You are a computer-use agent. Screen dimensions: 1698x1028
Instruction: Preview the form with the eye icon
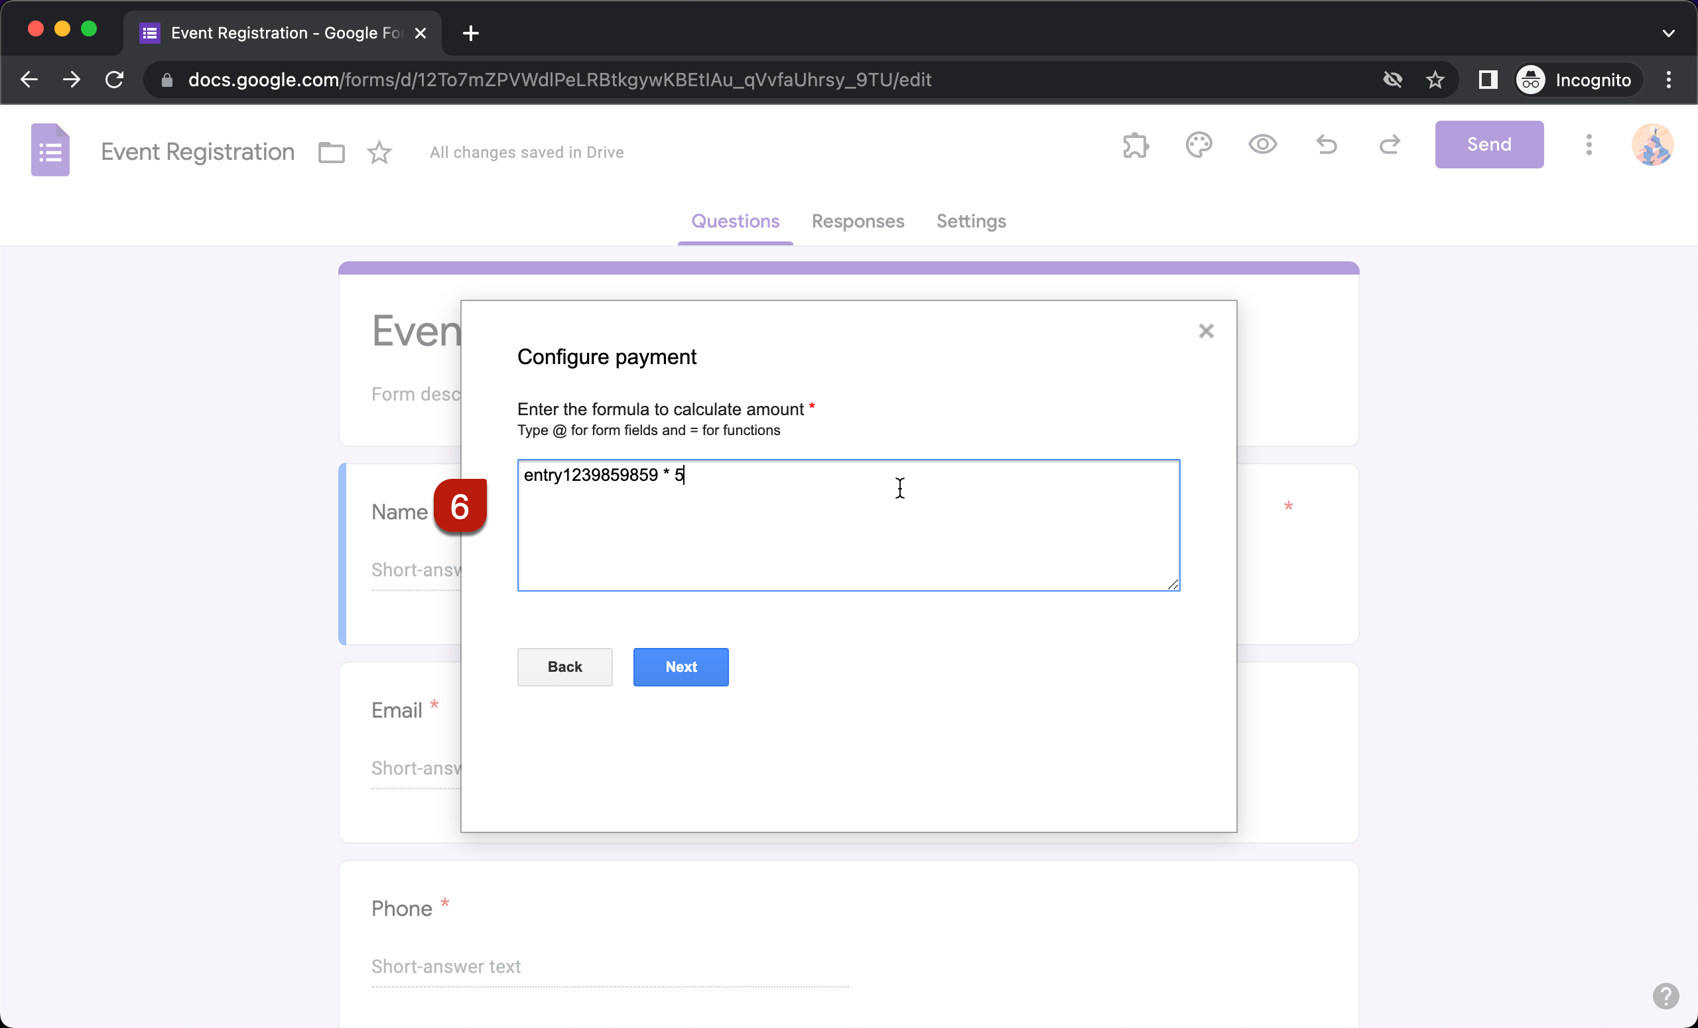point(1262,145)
